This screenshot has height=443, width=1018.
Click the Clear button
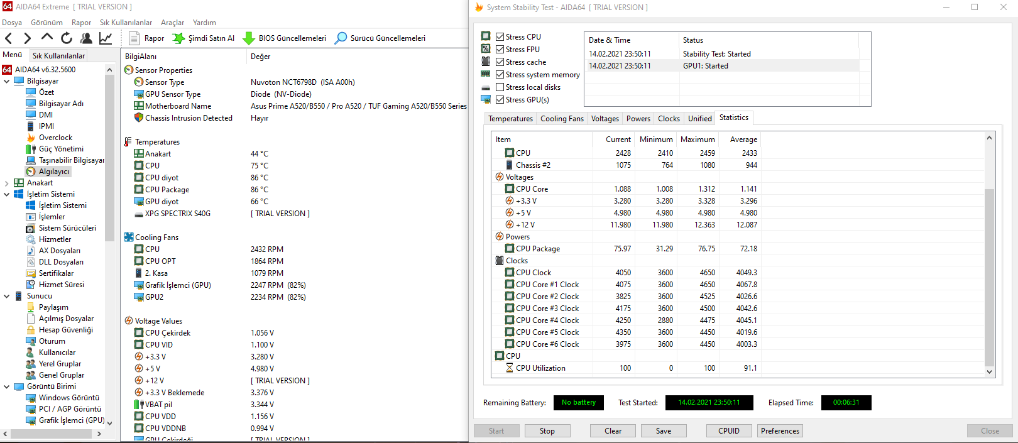613,430
